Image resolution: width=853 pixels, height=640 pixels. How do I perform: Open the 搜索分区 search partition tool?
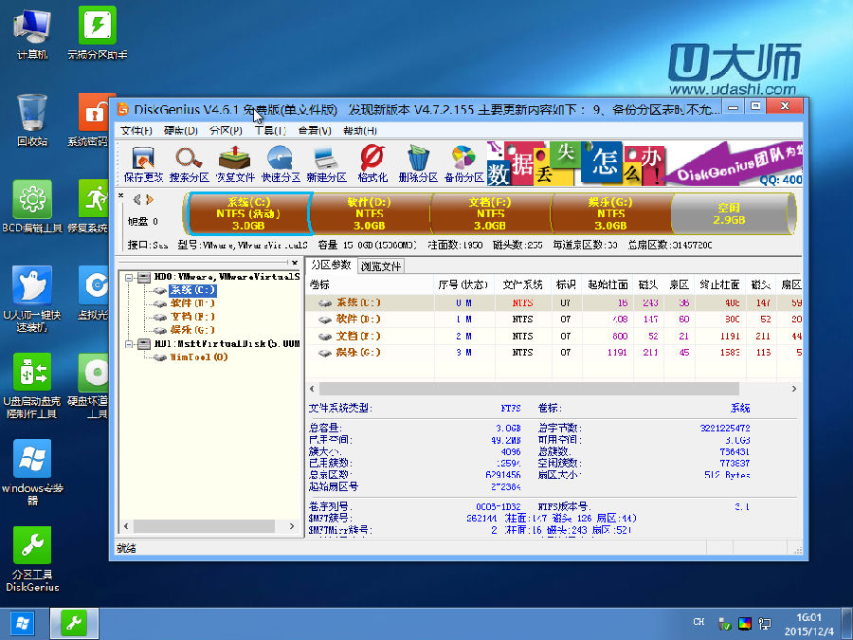click(x=189, y=164)
